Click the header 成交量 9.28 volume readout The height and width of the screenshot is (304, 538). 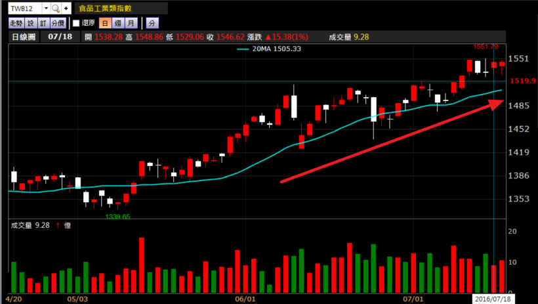(348, 37)
